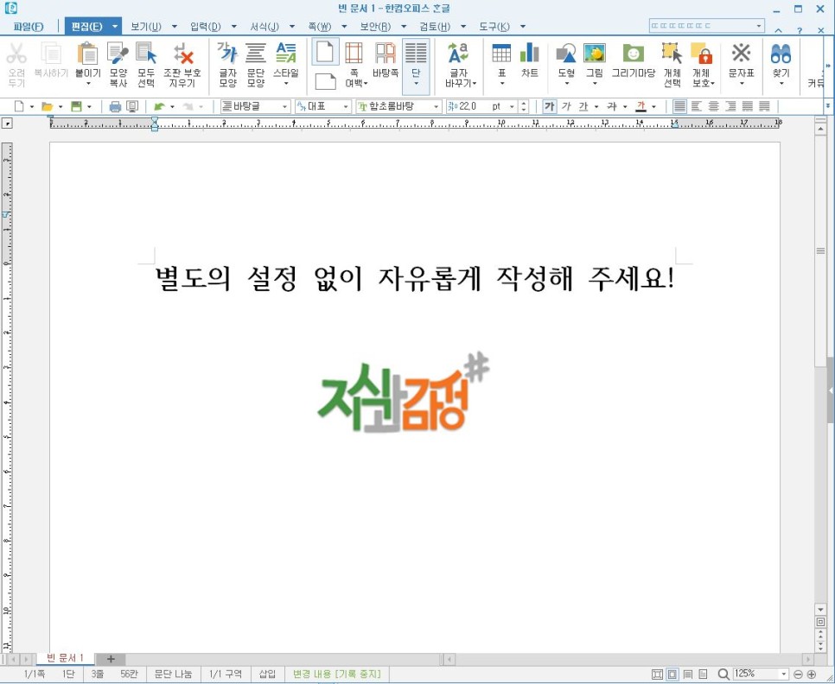This screenshot has width=835, height=684.
Task: Open the 편집(E) menu tab
Action: [x=86, y=27]
